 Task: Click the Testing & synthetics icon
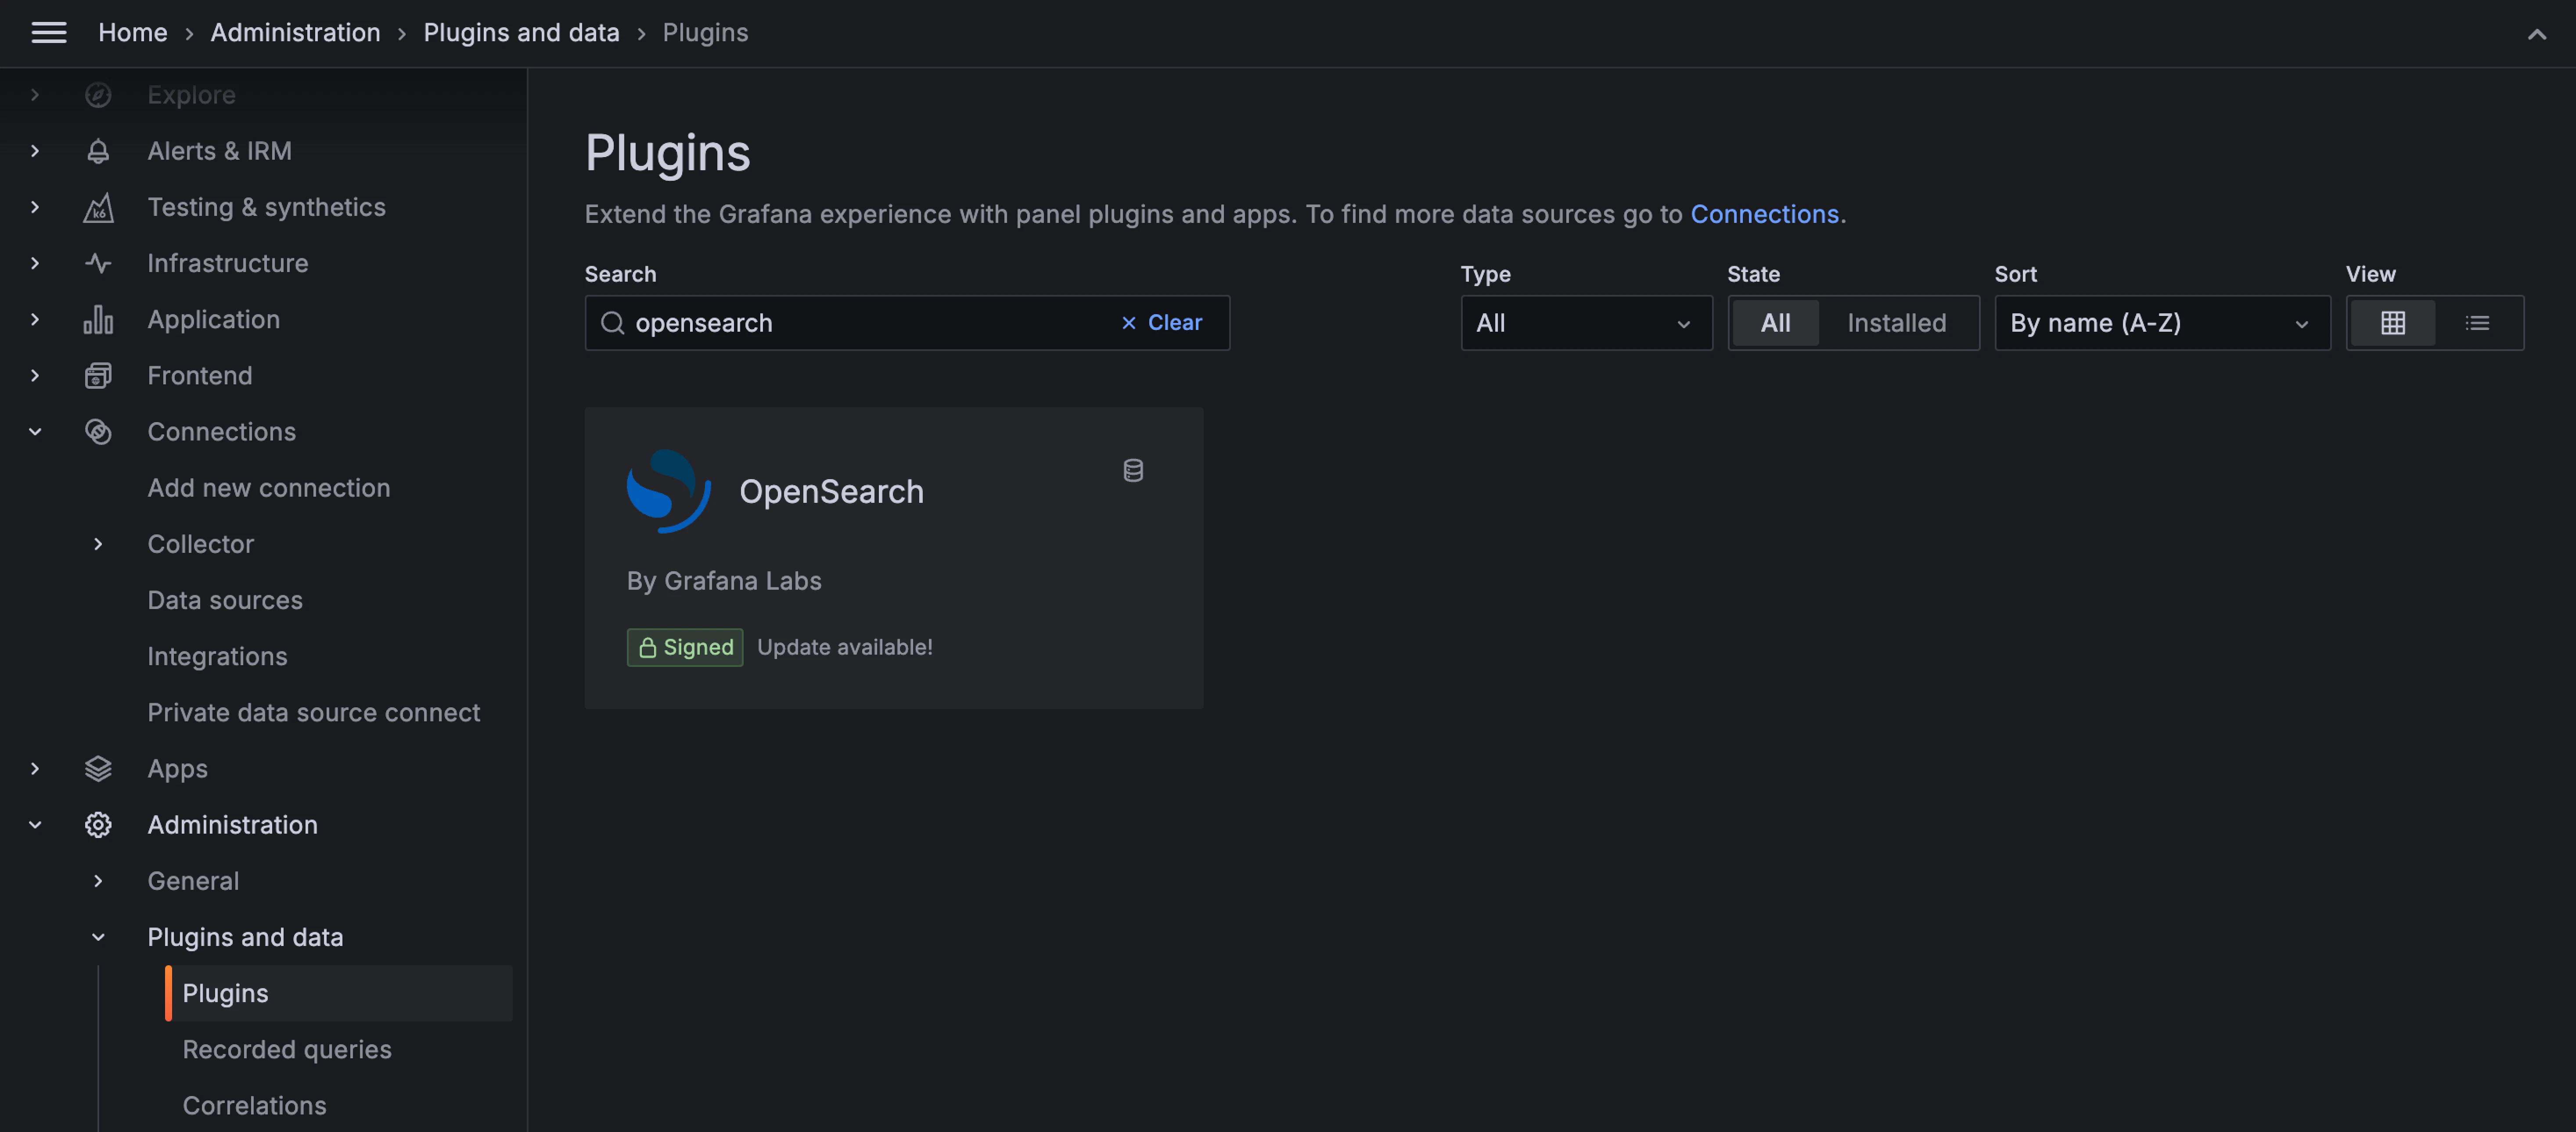[97, 207]
